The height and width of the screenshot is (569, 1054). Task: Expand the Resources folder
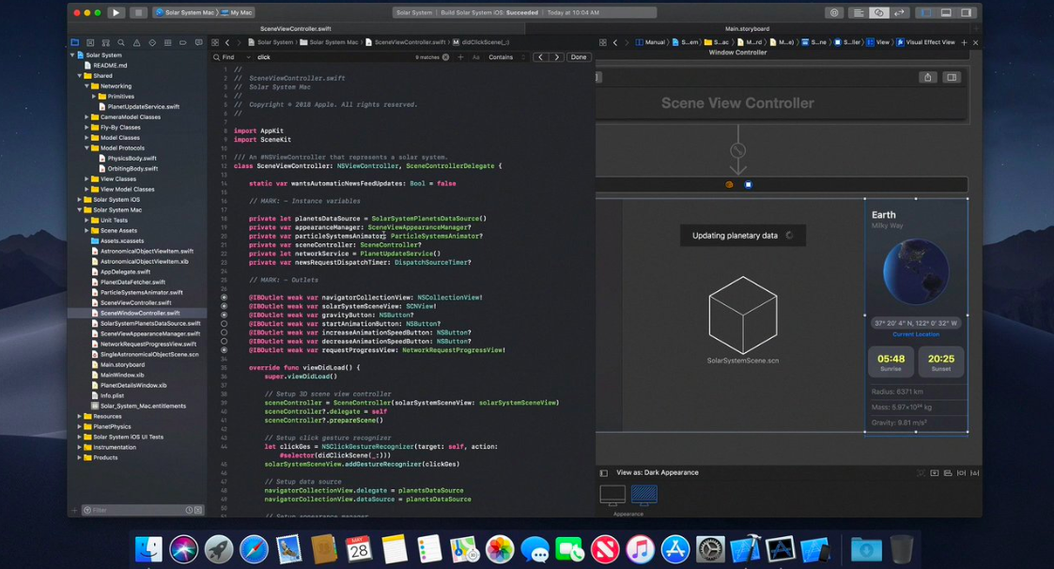[79, 417]
